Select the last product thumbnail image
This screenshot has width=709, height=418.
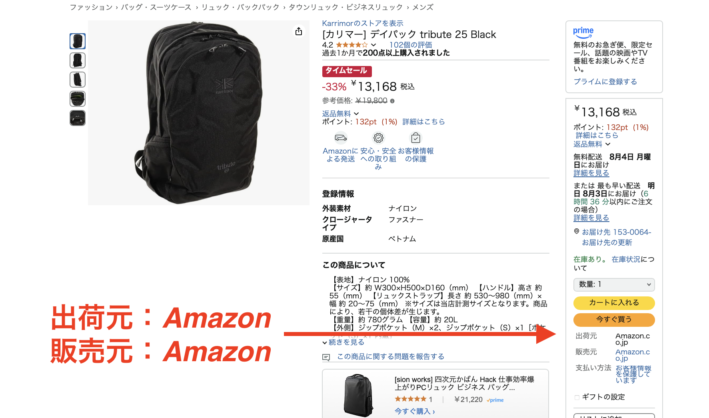point(78,118)
